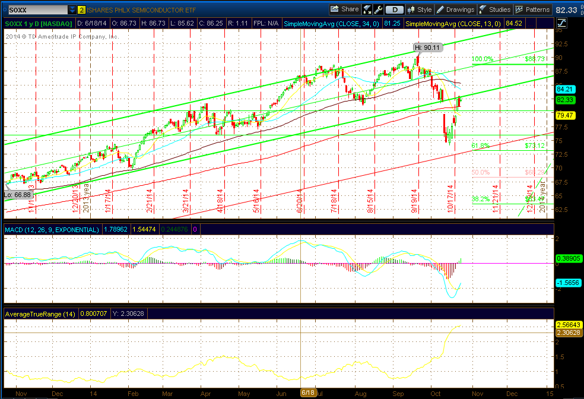The image size is (584, 399).
Task: Click the Hi: 90.11 price bubble
Action: 428,47
